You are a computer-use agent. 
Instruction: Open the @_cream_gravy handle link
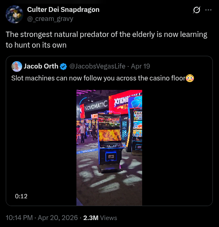(50, 19)
